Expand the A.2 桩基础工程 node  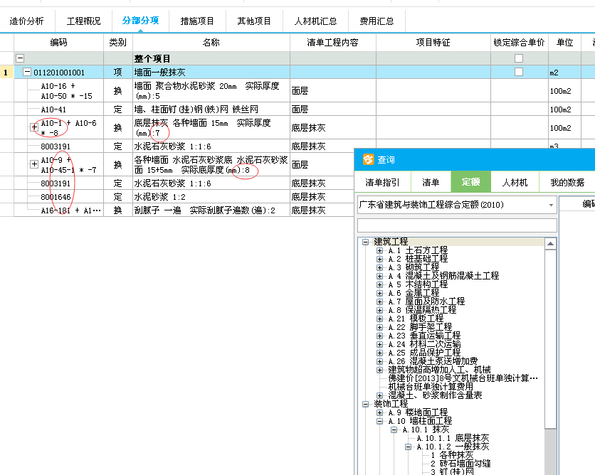(x=379, y=259)
